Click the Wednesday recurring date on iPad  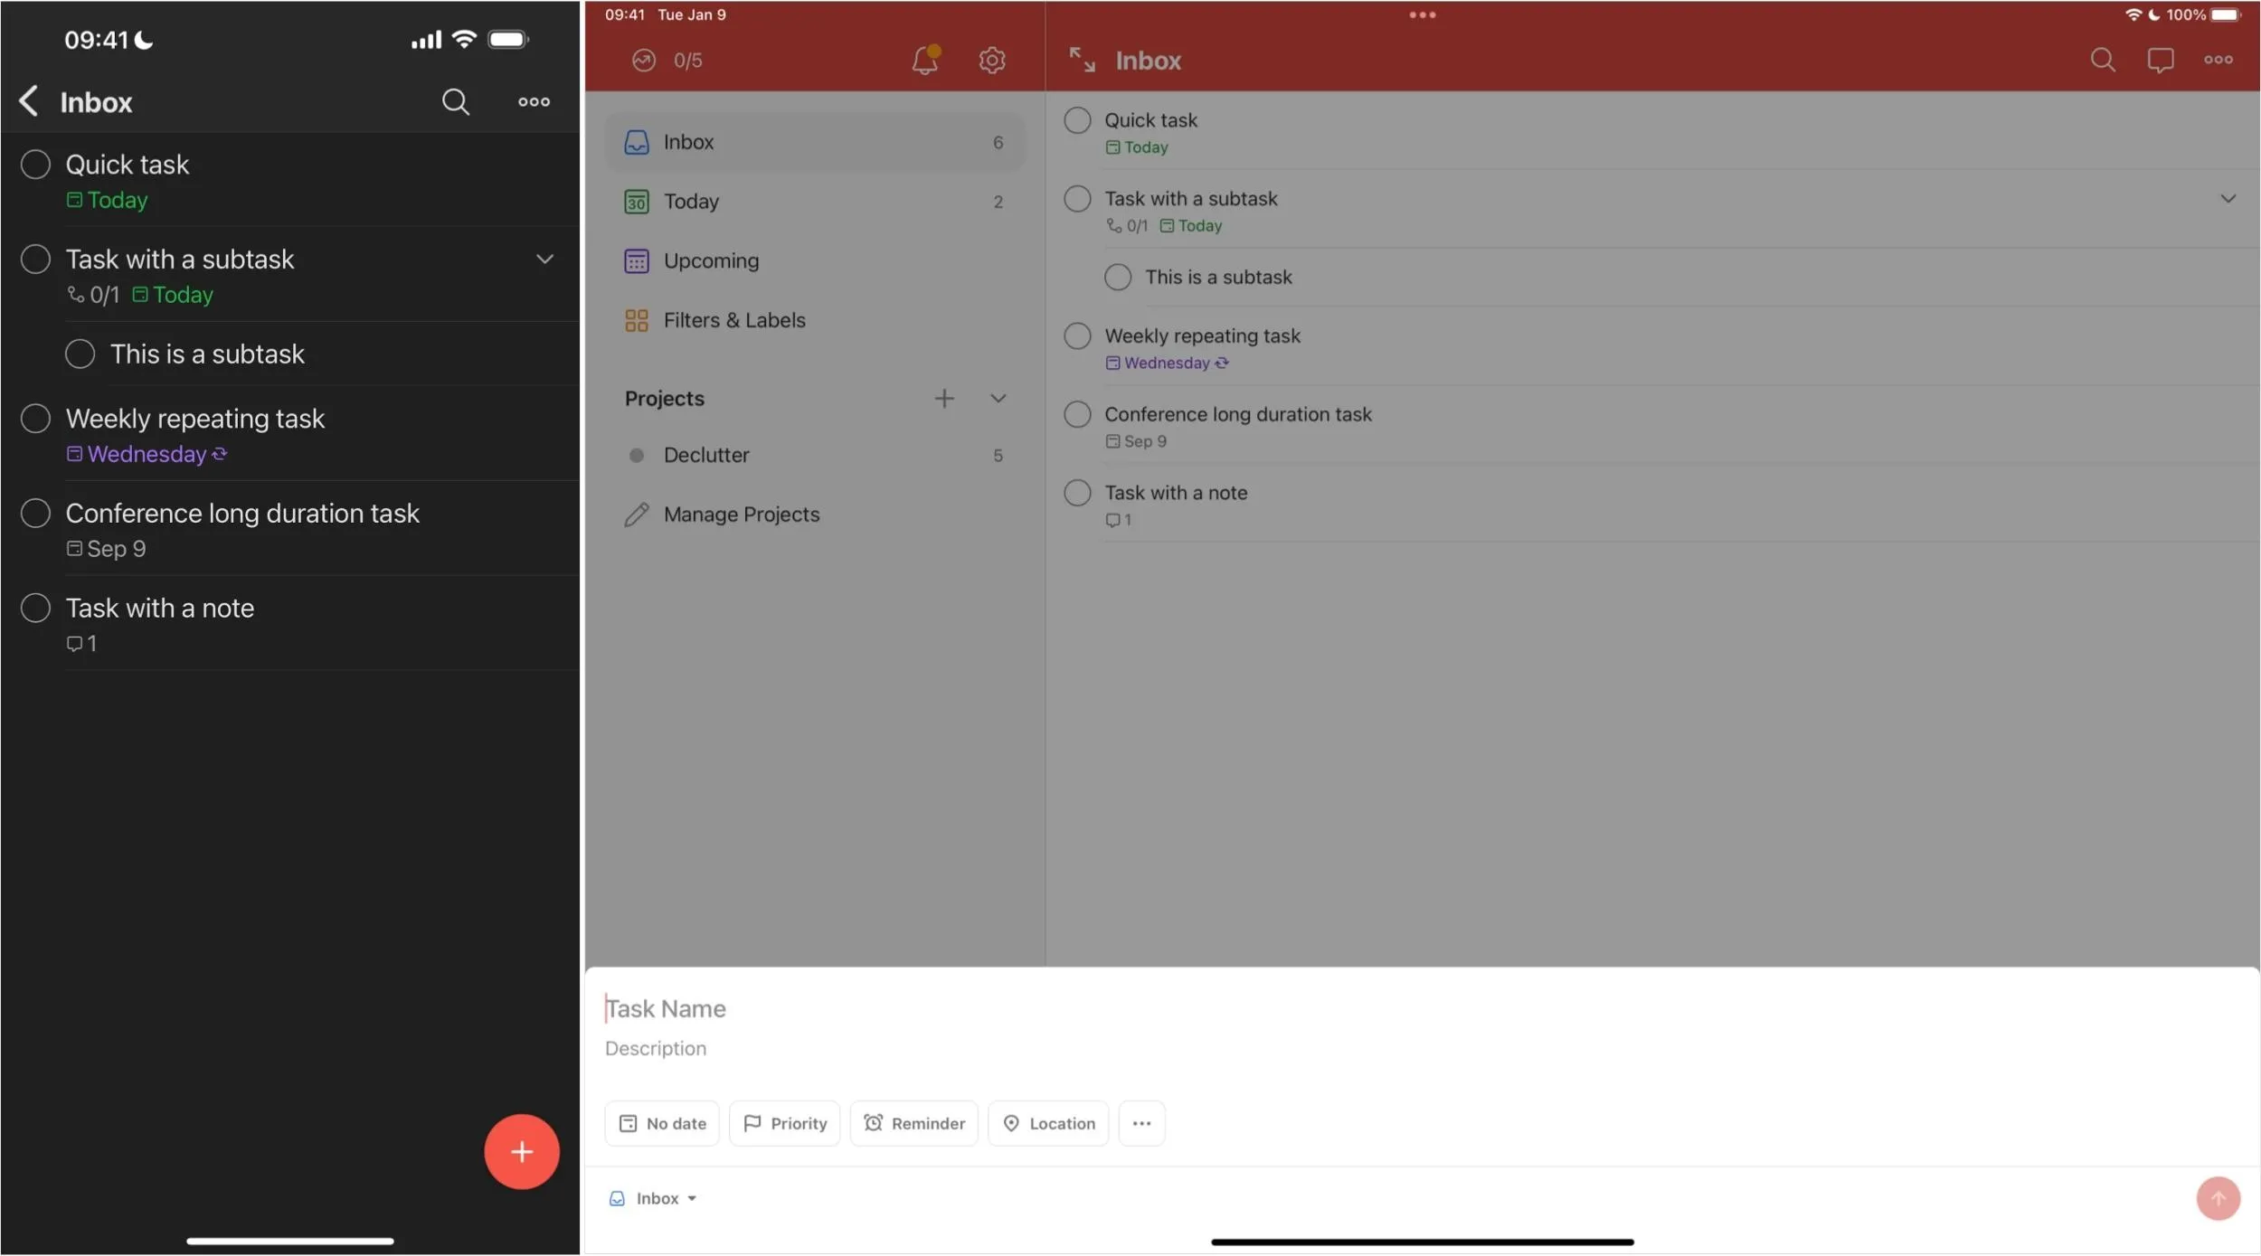[1167, 363]
